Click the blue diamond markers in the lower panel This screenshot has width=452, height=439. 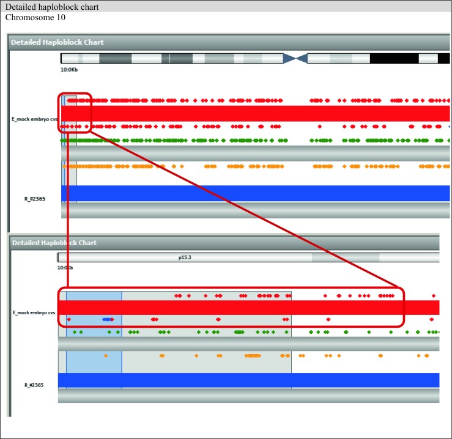click(108, 319)
